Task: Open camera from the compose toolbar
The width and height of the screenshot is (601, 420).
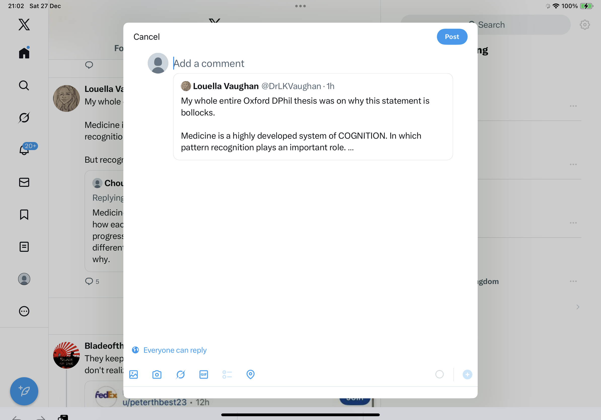Action: [157, 374]
